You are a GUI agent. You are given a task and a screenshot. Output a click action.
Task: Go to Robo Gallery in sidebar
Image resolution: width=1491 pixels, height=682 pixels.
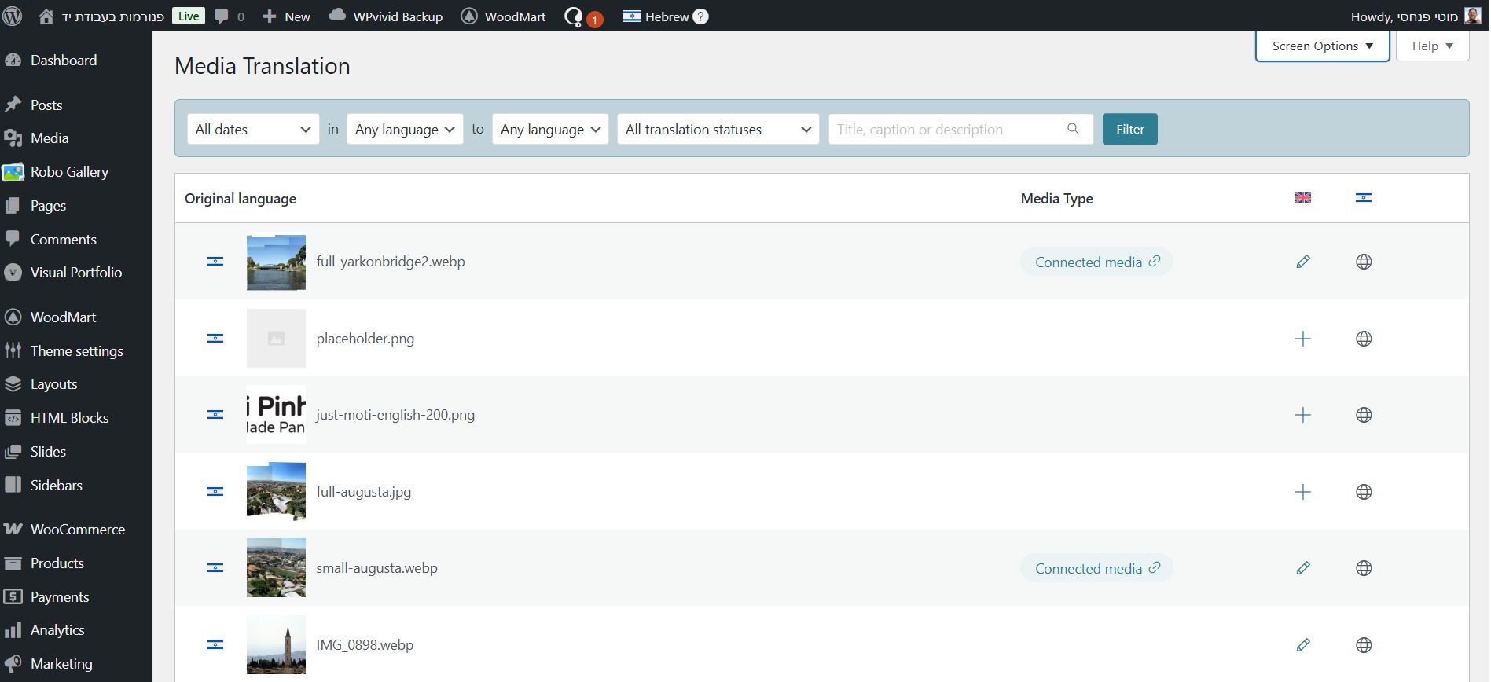[69, 172]
